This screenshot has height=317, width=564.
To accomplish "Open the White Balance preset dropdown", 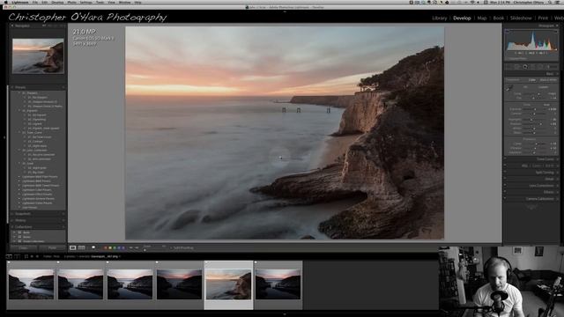I will click(545, 87).
